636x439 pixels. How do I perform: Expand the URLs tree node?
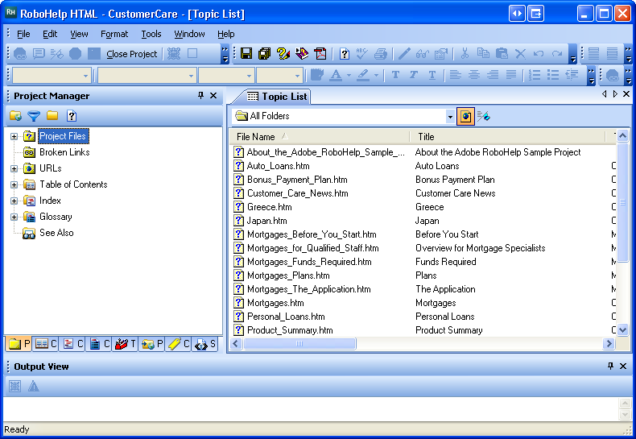point(14,169)
